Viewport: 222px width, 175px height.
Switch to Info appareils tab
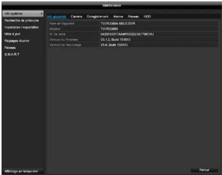point(56,17)
